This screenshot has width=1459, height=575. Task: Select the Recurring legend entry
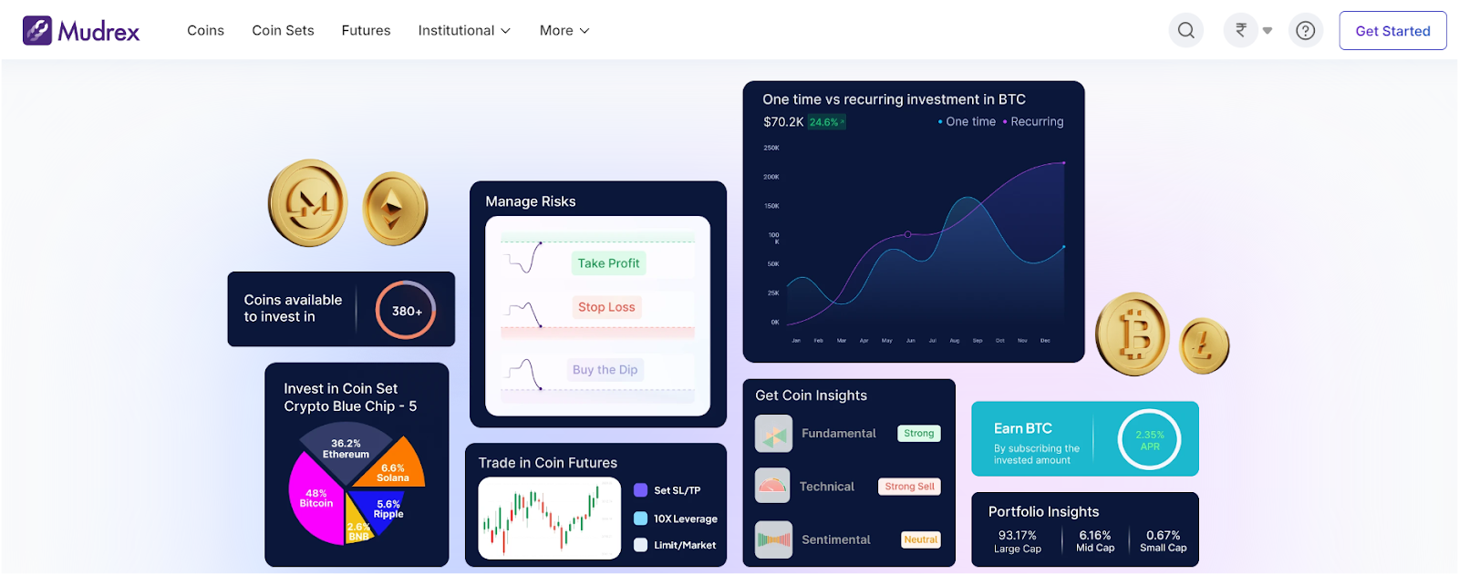click(1033, 121)
